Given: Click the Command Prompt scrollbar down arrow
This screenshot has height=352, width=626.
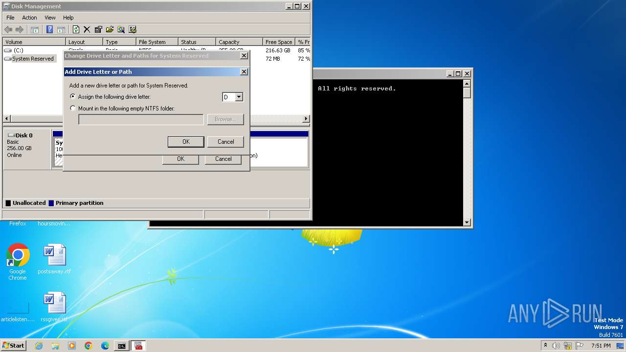Looking at the screenshot, I should click(467, 222).
